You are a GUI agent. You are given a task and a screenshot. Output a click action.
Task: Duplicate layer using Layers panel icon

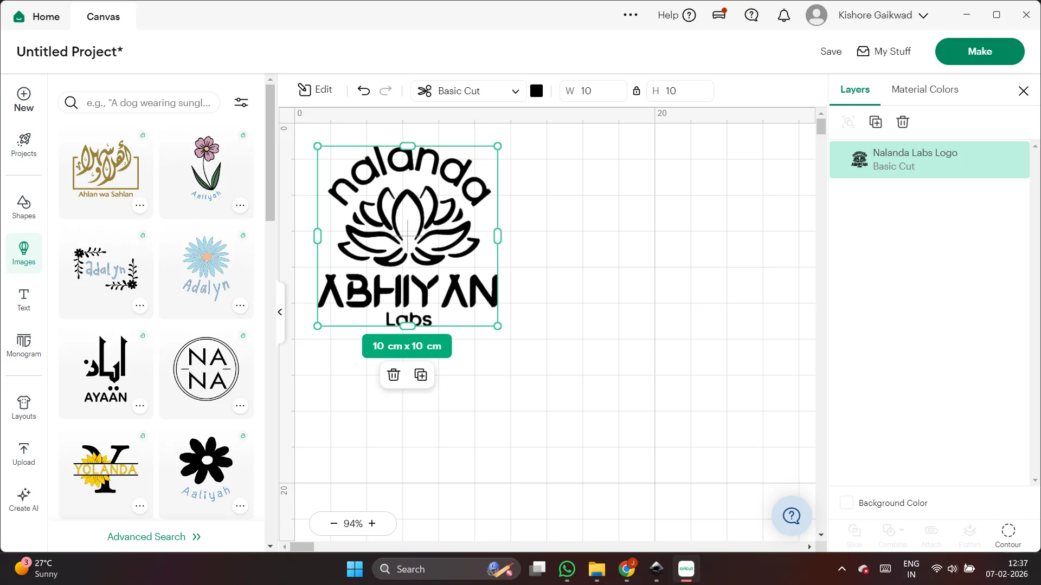pyautogui.click(x=875, y=122)
